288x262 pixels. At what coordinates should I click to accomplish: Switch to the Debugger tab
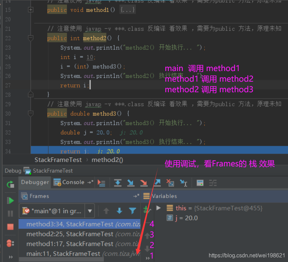pyautogui.click(x=35, y=182)
